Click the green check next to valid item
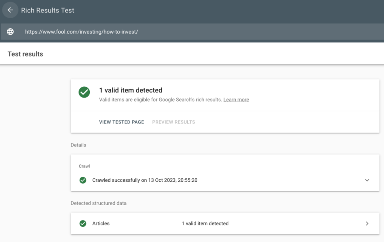Image resolution: width=384 pixels, height=242 pixels. pyautogui.click(x=84, y=92)
